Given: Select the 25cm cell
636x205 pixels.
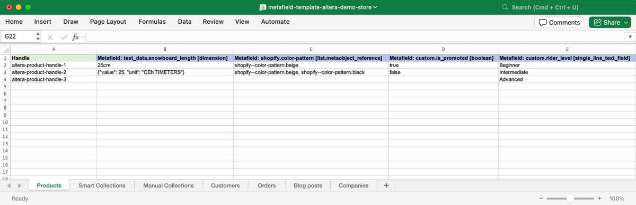Looking at the screenshot, I should (164, 64).
